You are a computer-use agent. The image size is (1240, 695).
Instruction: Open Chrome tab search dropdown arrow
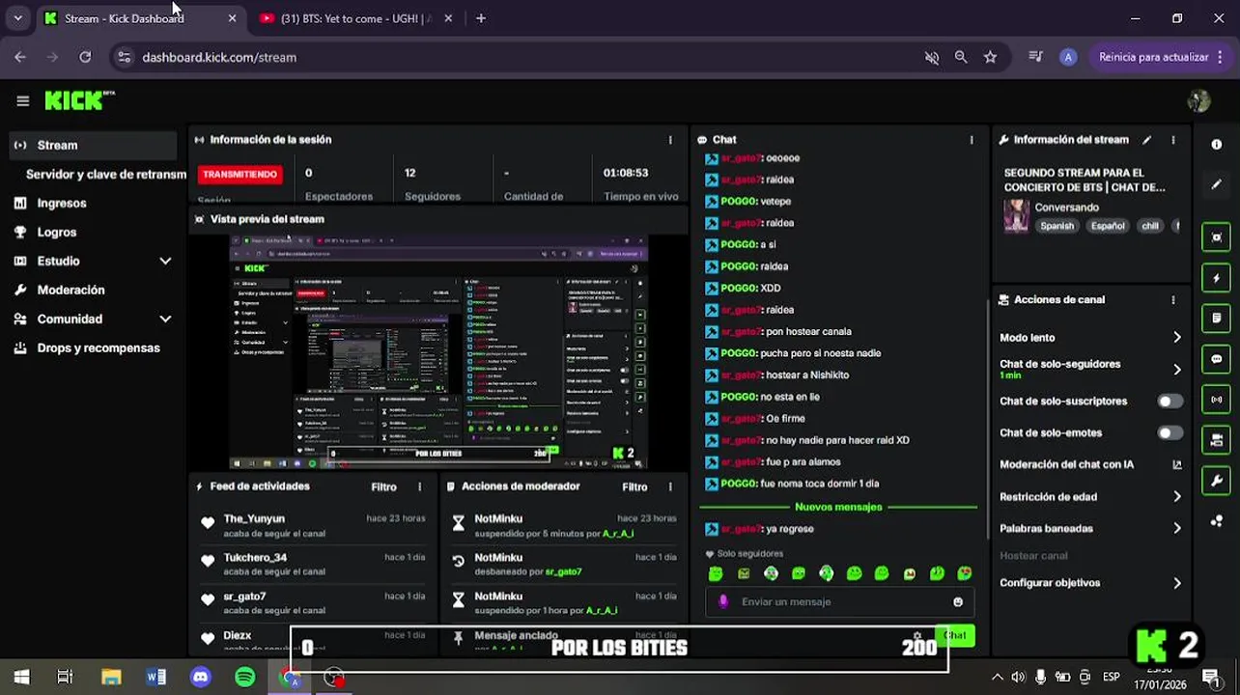coord(17,18)
